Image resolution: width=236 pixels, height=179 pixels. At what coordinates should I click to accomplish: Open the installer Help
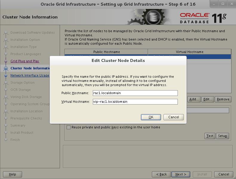[13, 174]
